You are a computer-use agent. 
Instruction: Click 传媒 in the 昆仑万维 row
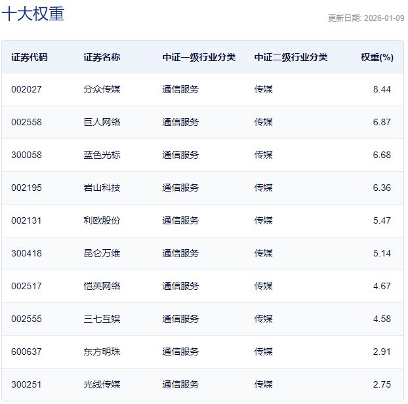[x=263, y=253]
